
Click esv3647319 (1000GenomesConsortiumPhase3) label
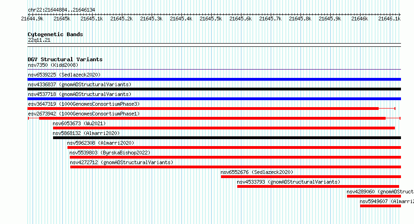(84, 104)
